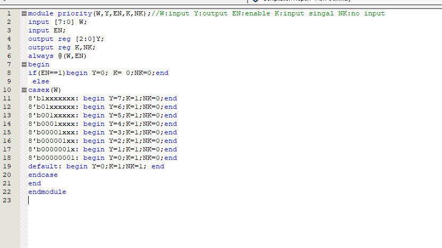Click the 'input EN;' declaration
This screenshot has height=248, width=442.
point(47,30)
